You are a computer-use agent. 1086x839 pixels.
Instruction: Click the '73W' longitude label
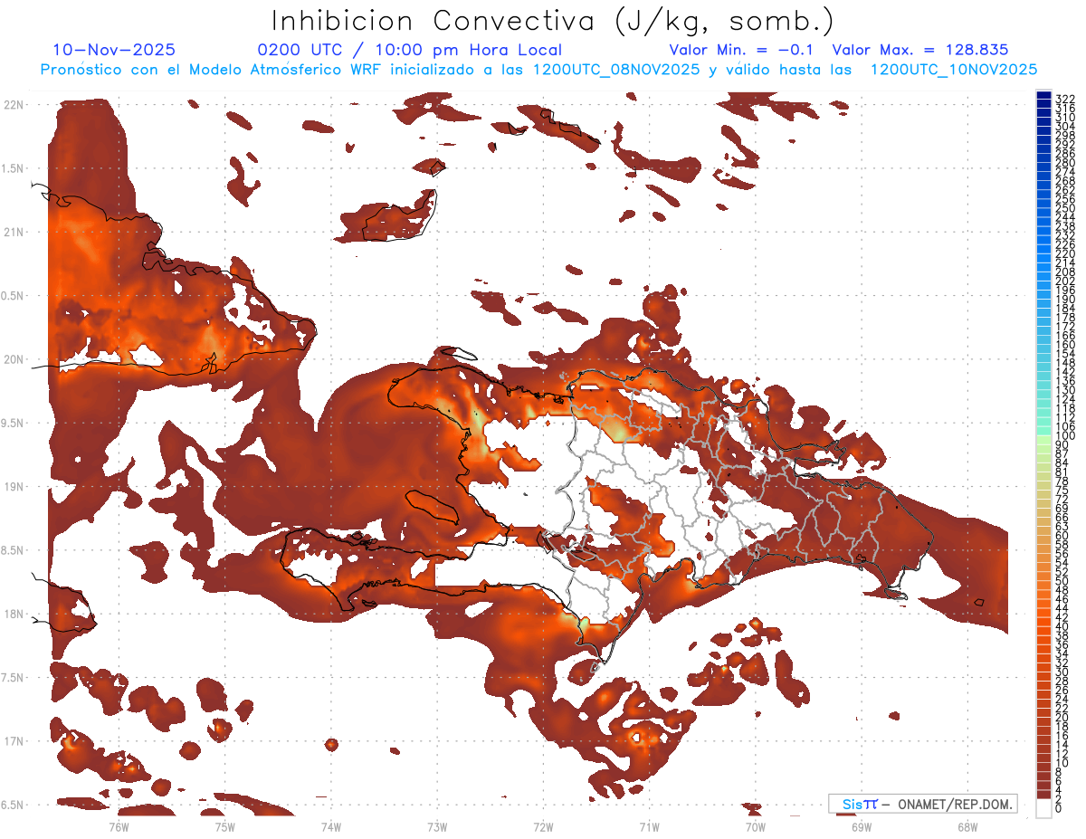pos(437,826)
